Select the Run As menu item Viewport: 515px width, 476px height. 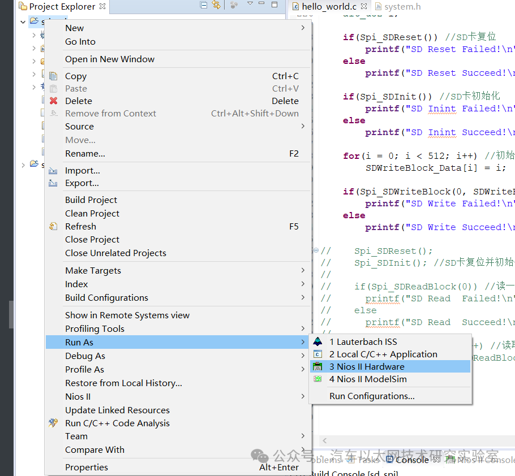(178, 342)
